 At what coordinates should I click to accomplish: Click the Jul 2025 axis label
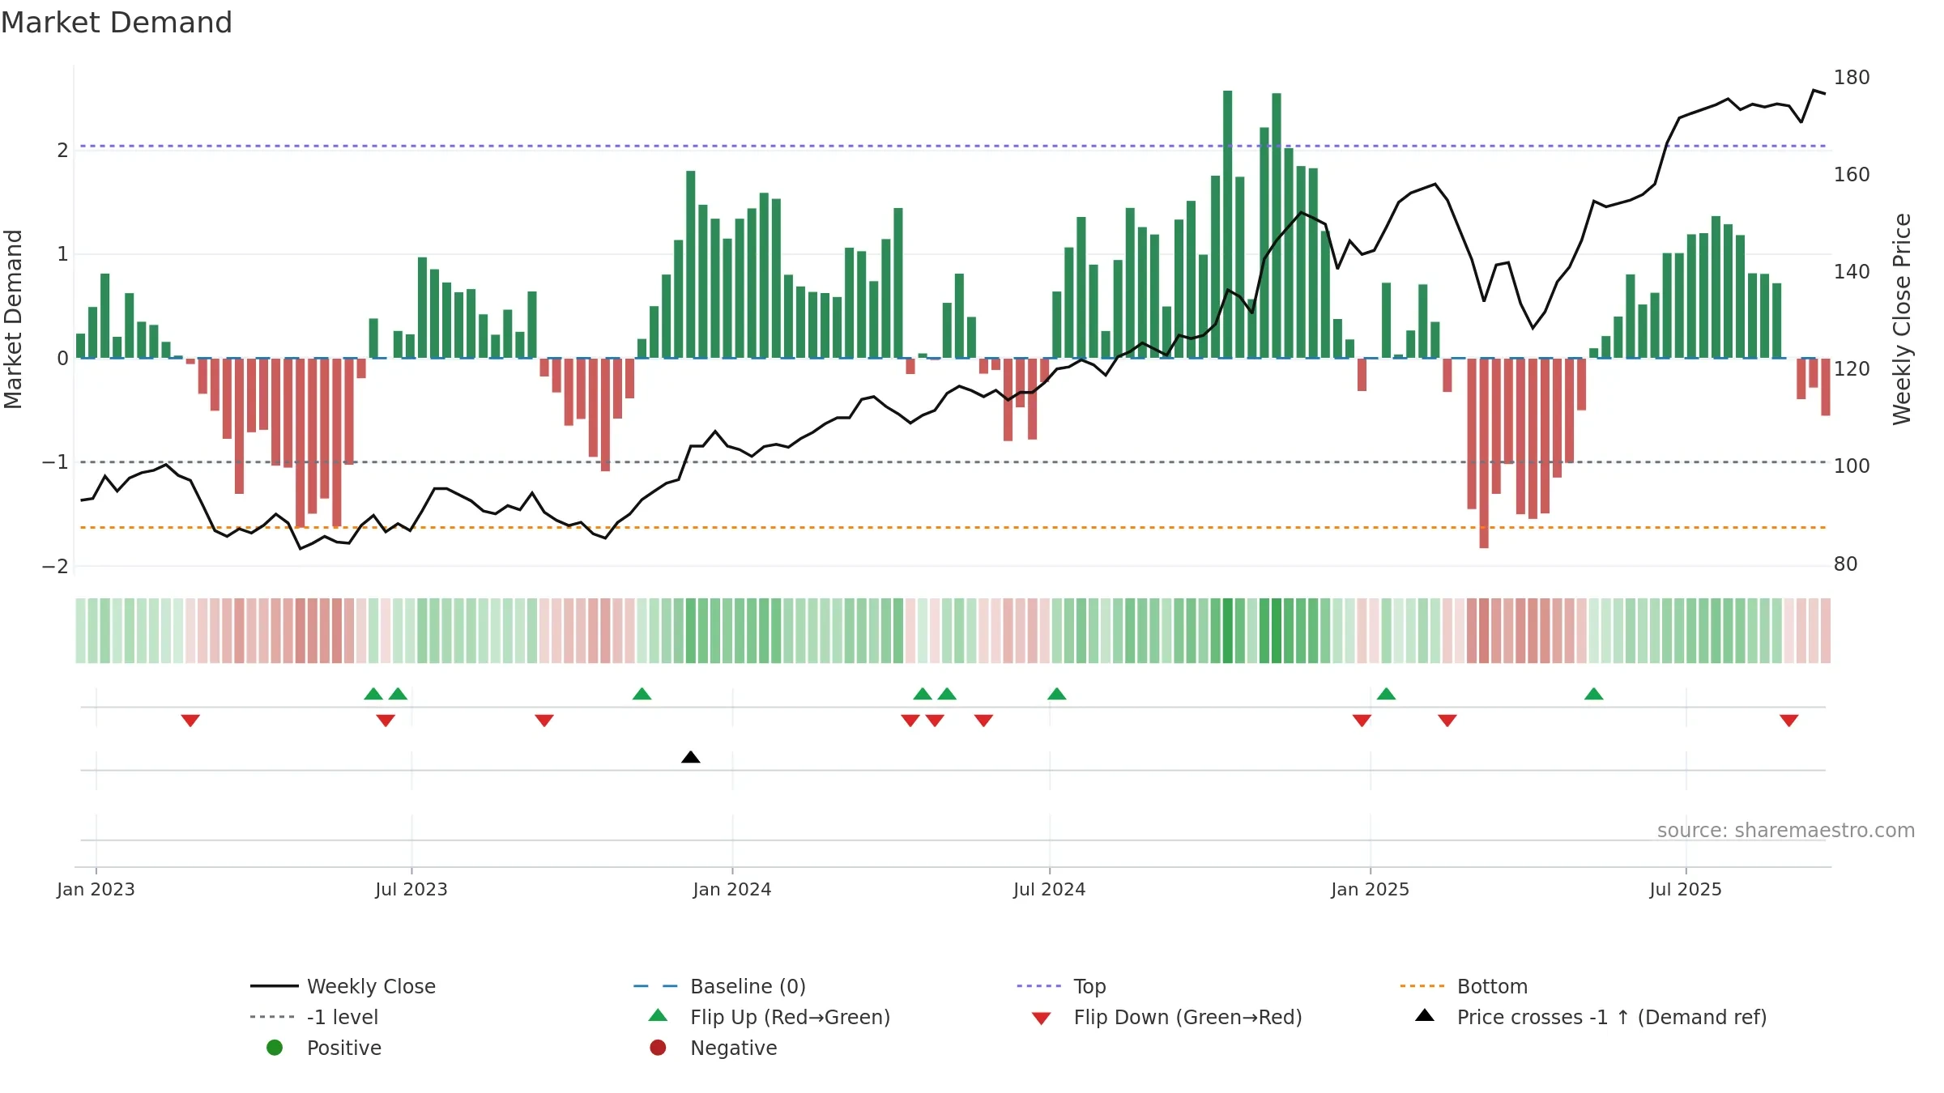click(x=1686, y=890)
